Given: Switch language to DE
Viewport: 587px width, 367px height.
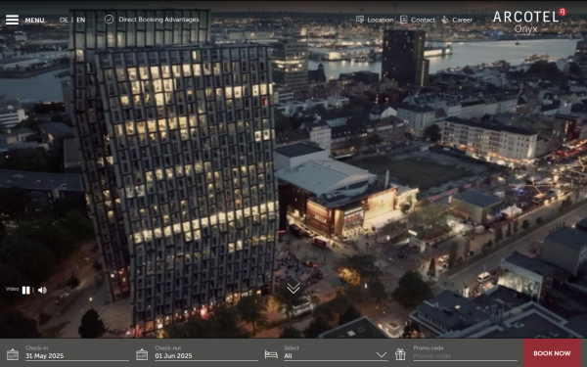Looking at the screenshot, I should click(64, 20).
